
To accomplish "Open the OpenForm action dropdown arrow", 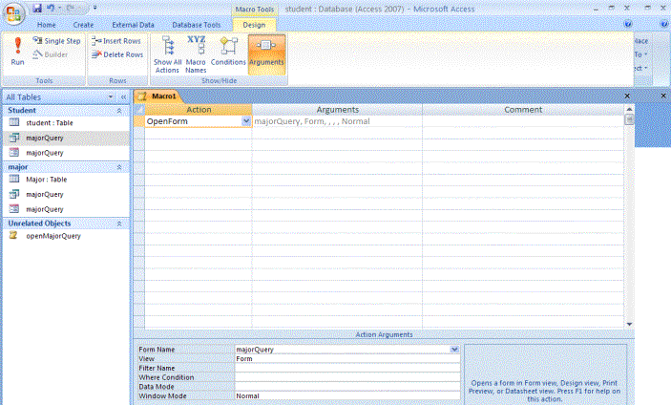I will 246,121.
